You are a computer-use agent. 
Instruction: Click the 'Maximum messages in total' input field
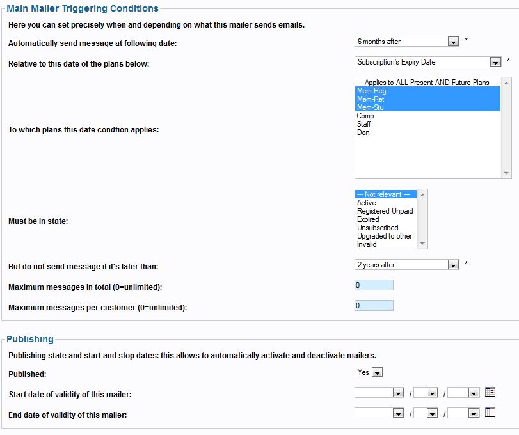(x=374, y=285)
